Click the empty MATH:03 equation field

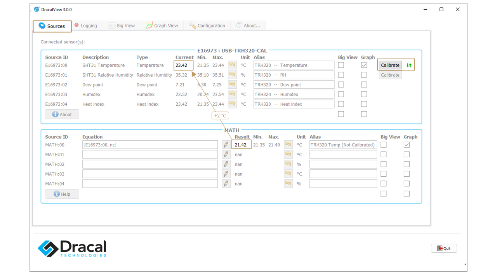point(150,174)
